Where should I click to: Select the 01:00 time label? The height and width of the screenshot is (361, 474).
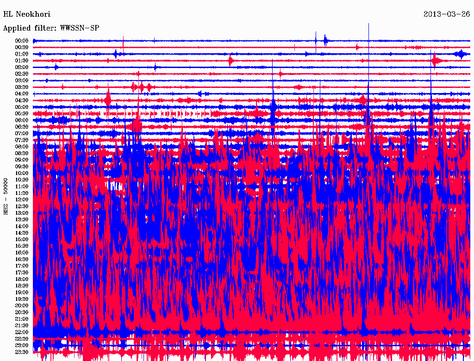tap(22, 54)
